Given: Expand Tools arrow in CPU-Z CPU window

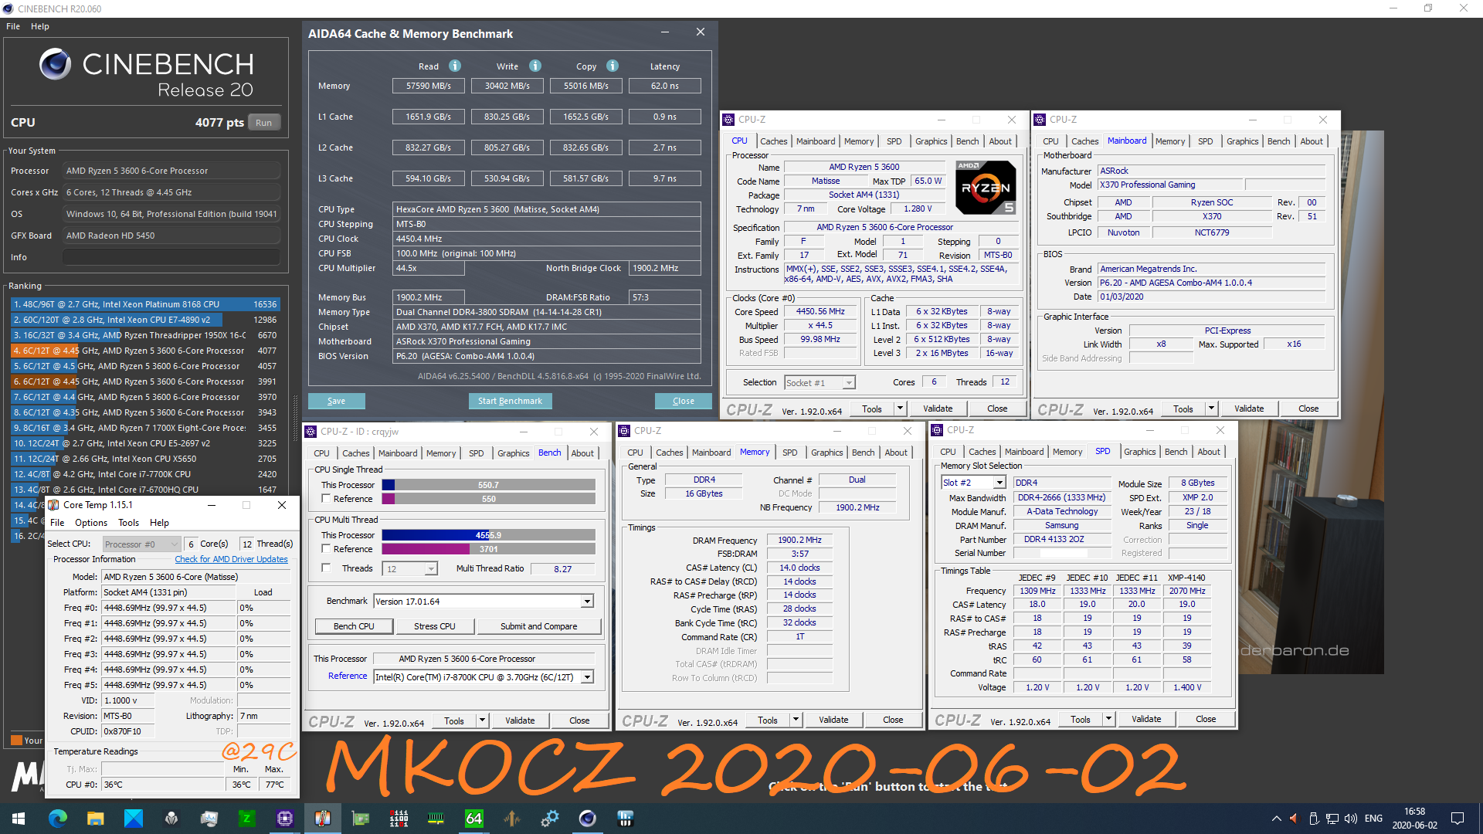Looking at the screenshot, I should pos(900,409).
